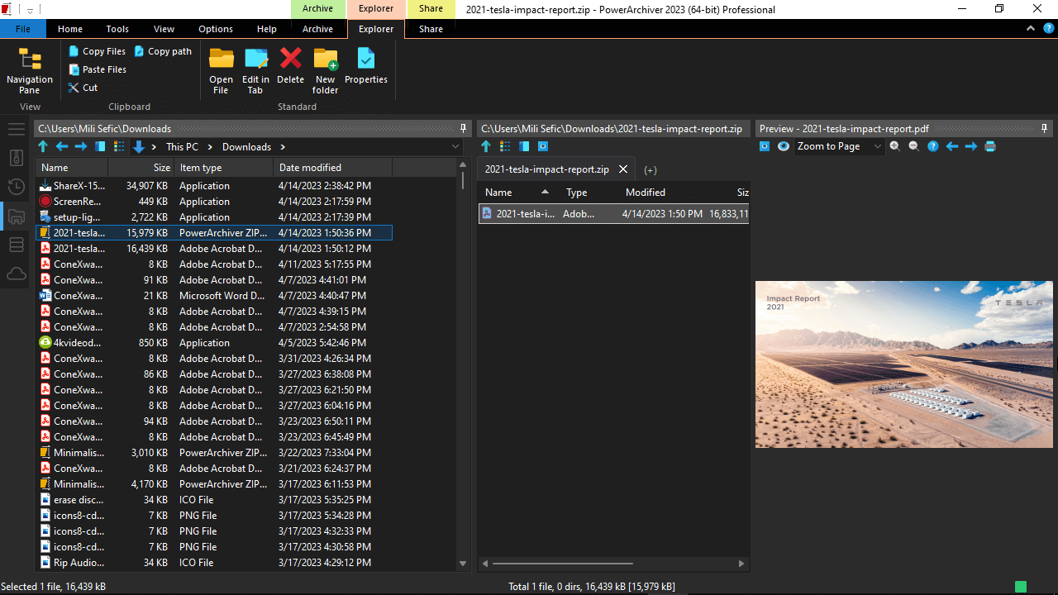Click the Copy path button
Image resolution: width=1058 pixels, height=595 pixels.
163,50
